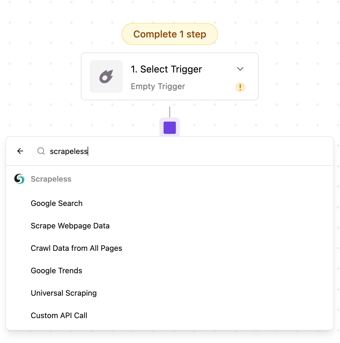
Task: Select the Custom API Call option
Action: coord(59,315)
